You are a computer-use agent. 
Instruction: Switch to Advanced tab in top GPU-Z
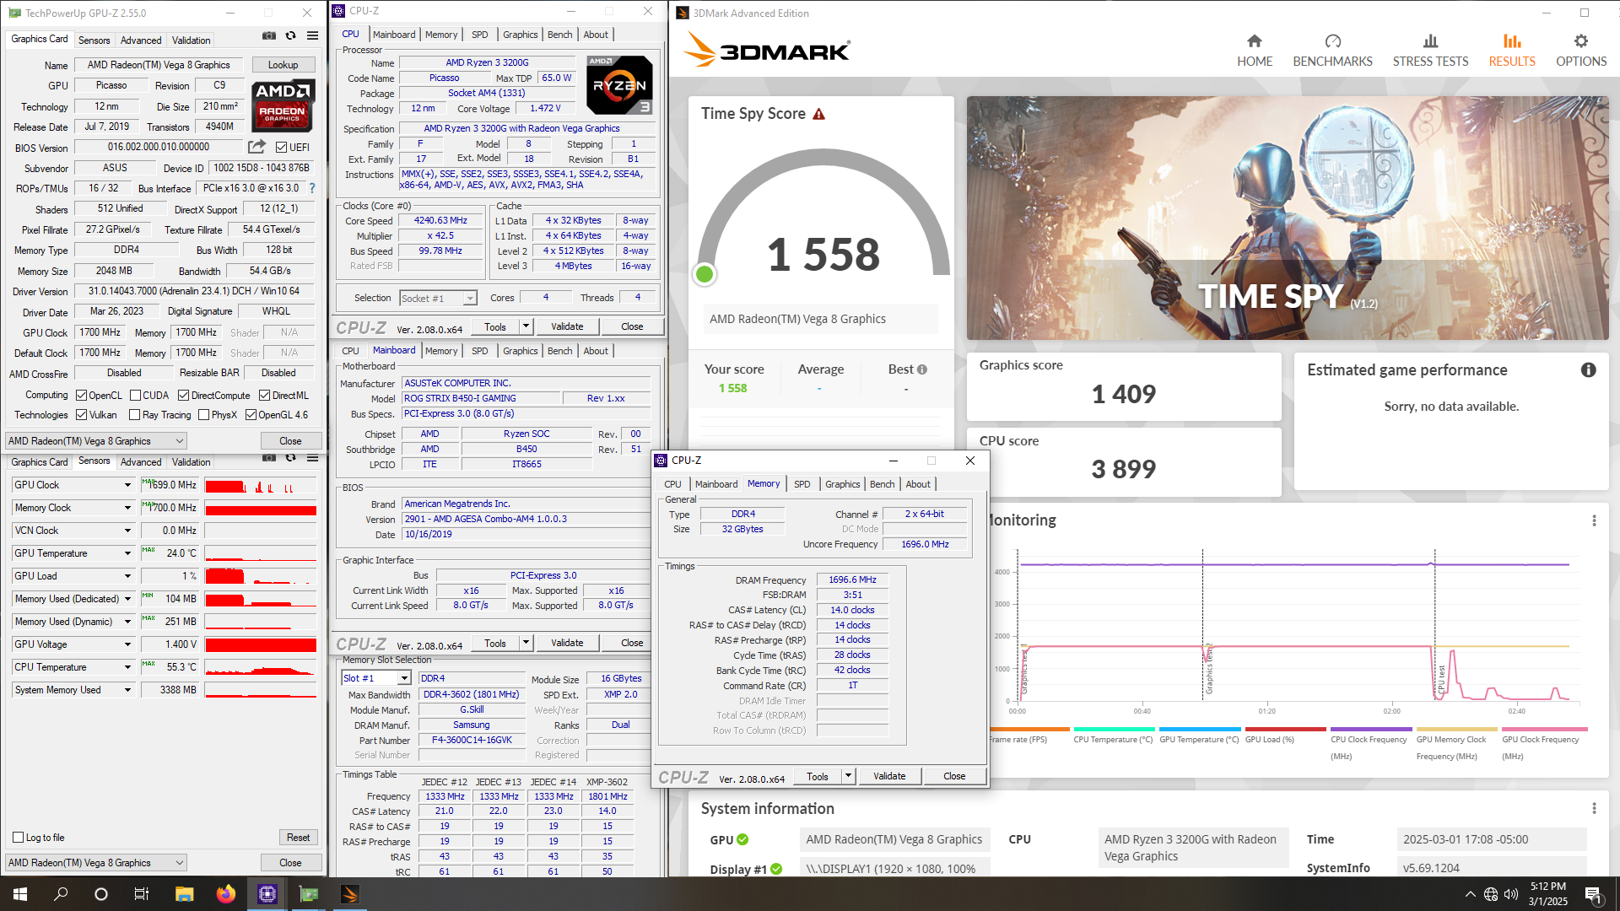click(x=141, y=40)
